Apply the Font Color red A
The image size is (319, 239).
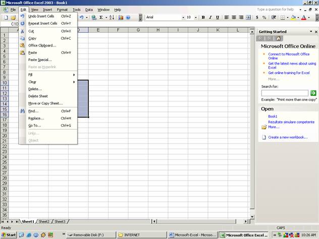(304, 18)
